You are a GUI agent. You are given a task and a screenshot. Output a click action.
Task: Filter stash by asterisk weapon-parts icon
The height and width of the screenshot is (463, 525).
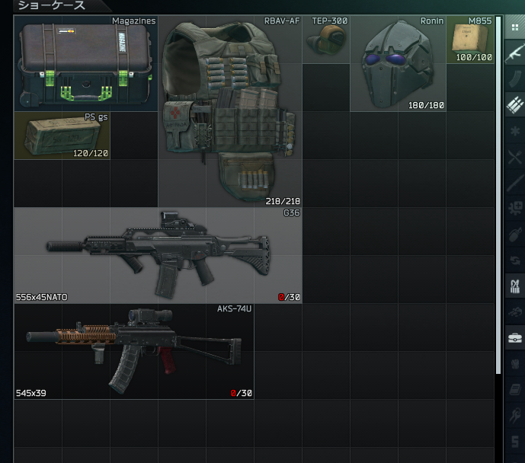point(515,130)
